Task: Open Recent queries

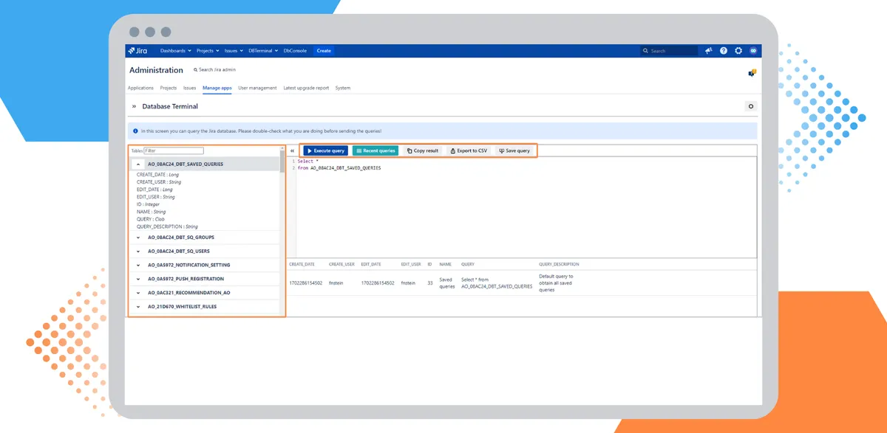Action: (x=375, y=150)
